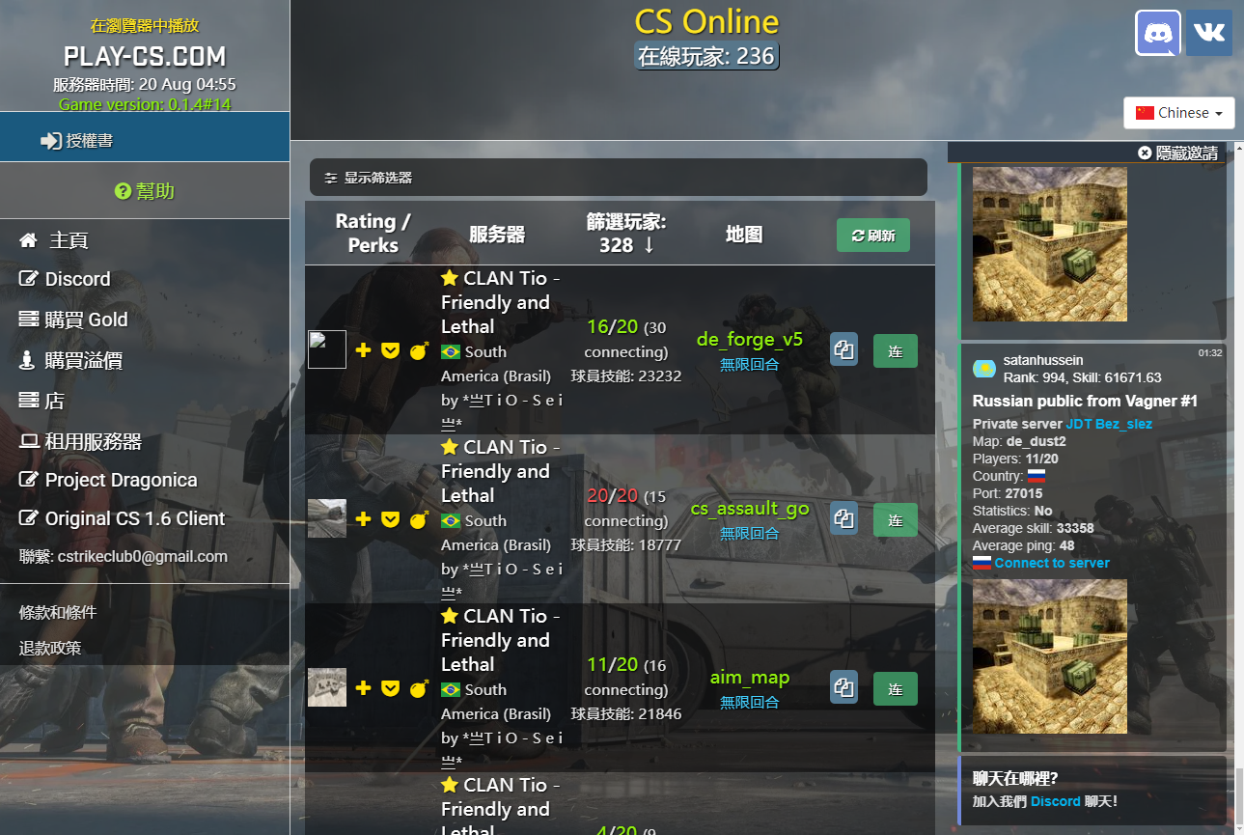Expand 显示筛选器 filter panel
This screenshot has height=835, width=1244.
(x=618, y=178)
